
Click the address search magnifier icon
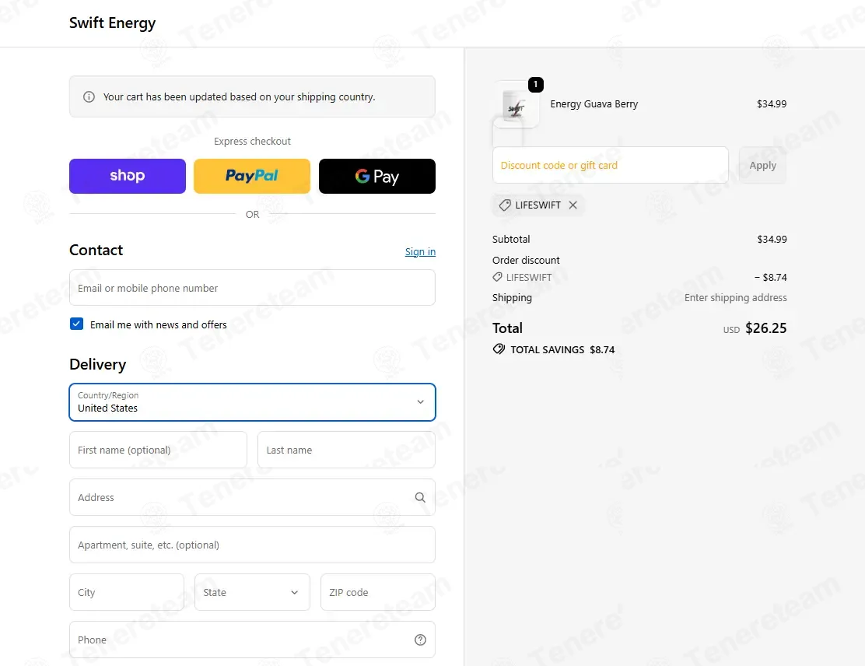pyautogui.click(x=420, y=498)
